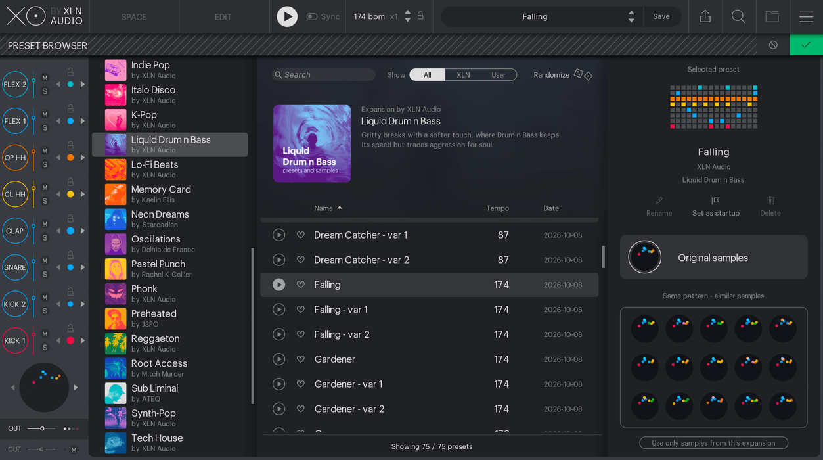Preview the Falling - var 1 preset
The image size is (823, 460).
pos(279,310)
